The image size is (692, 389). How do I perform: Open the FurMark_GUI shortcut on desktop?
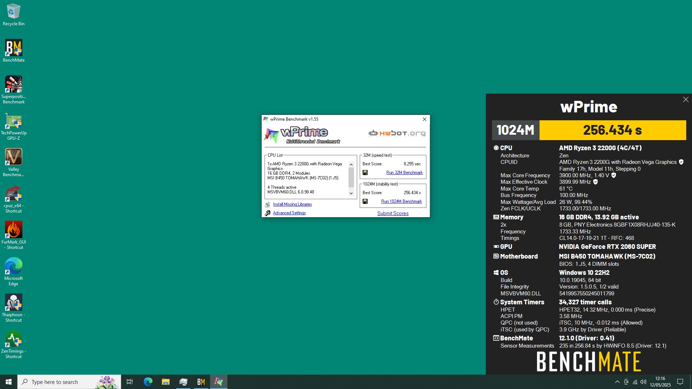pyautogui.click(x=14, y=236)
